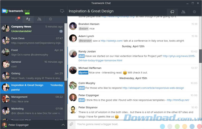The width and height of the screenshot is (202, 129).
Task: Open the General room
Action: coord(32,64)
